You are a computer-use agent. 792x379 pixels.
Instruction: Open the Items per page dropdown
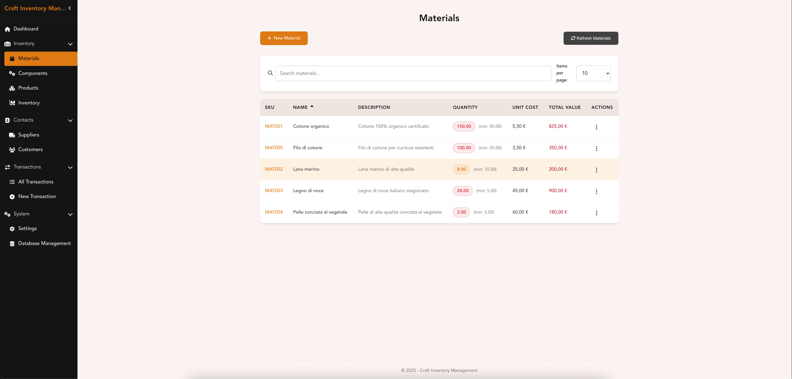click(x=593, y=73)
